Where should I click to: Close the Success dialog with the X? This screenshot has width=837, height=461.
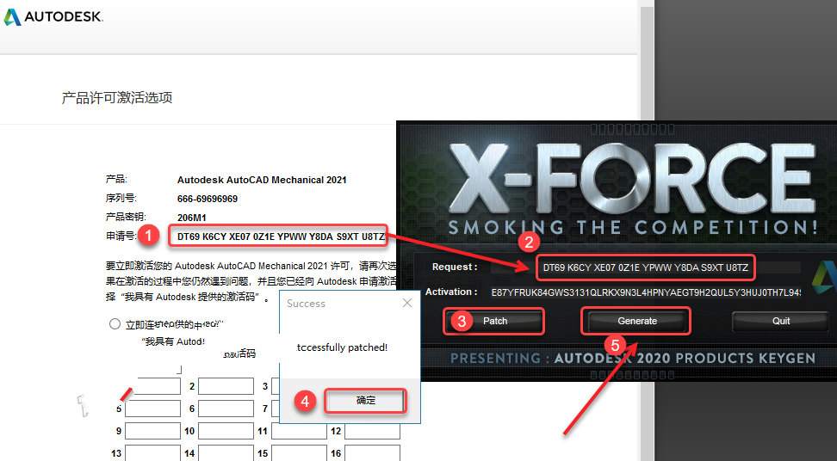point(407,303)
